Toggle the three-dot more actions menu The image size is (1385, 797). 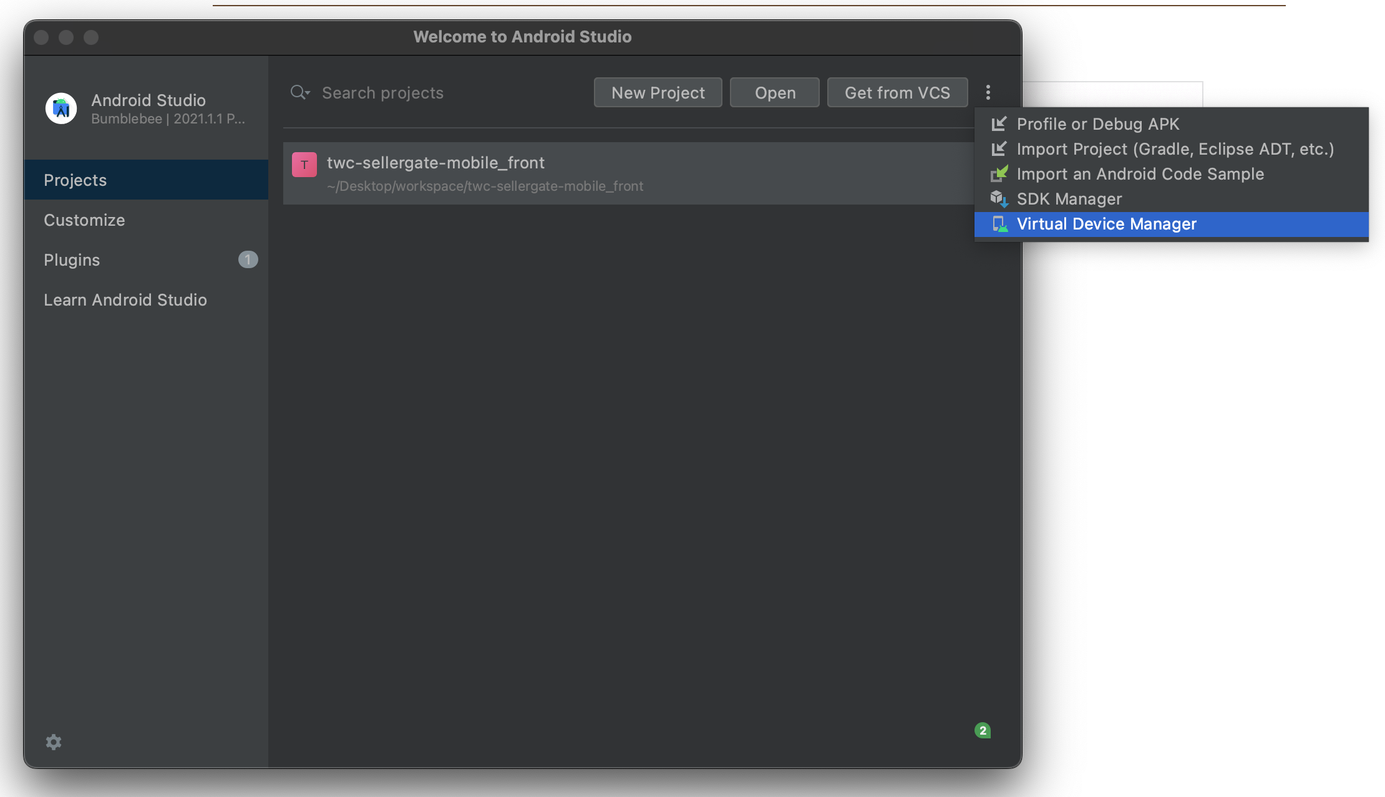tap(988, 92)
